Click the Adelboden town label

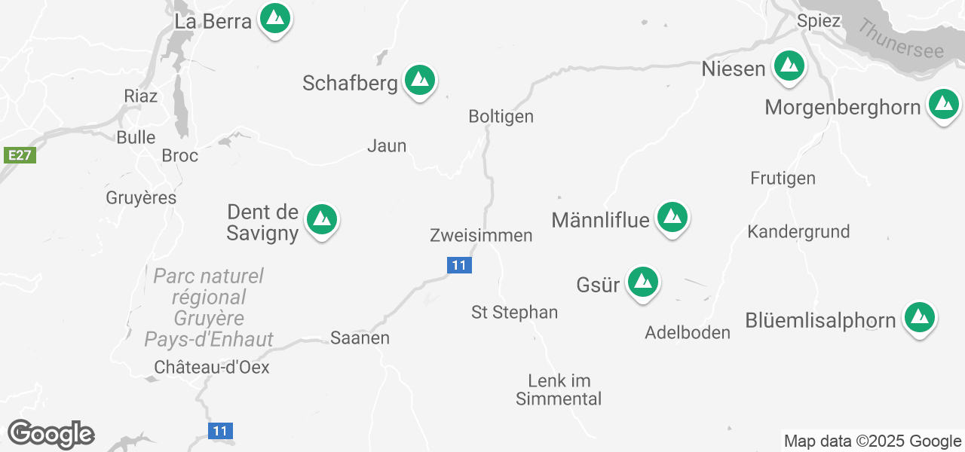point(688,332)
